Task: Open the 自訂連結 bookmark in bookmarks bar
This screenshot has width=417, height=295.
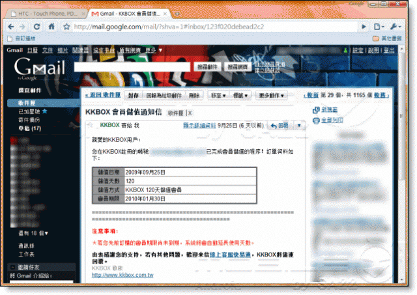Action: click(x=22, y=38)
